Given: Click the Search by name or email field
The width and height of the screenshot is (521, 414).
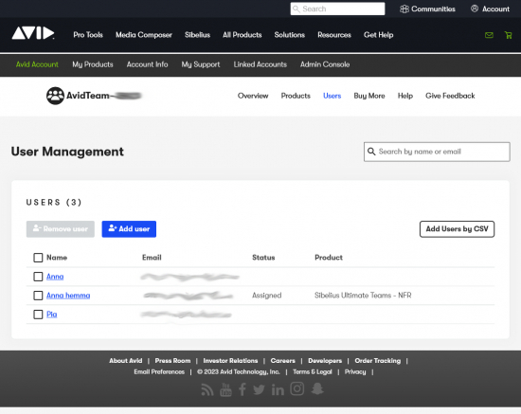Looking at the screenshot, I should click(437, 152).
